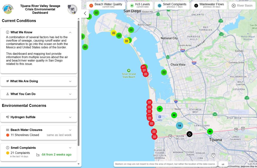Enable the River Basin layer
The height and width of the screenshot is (168, 257).
click(242, 6)
